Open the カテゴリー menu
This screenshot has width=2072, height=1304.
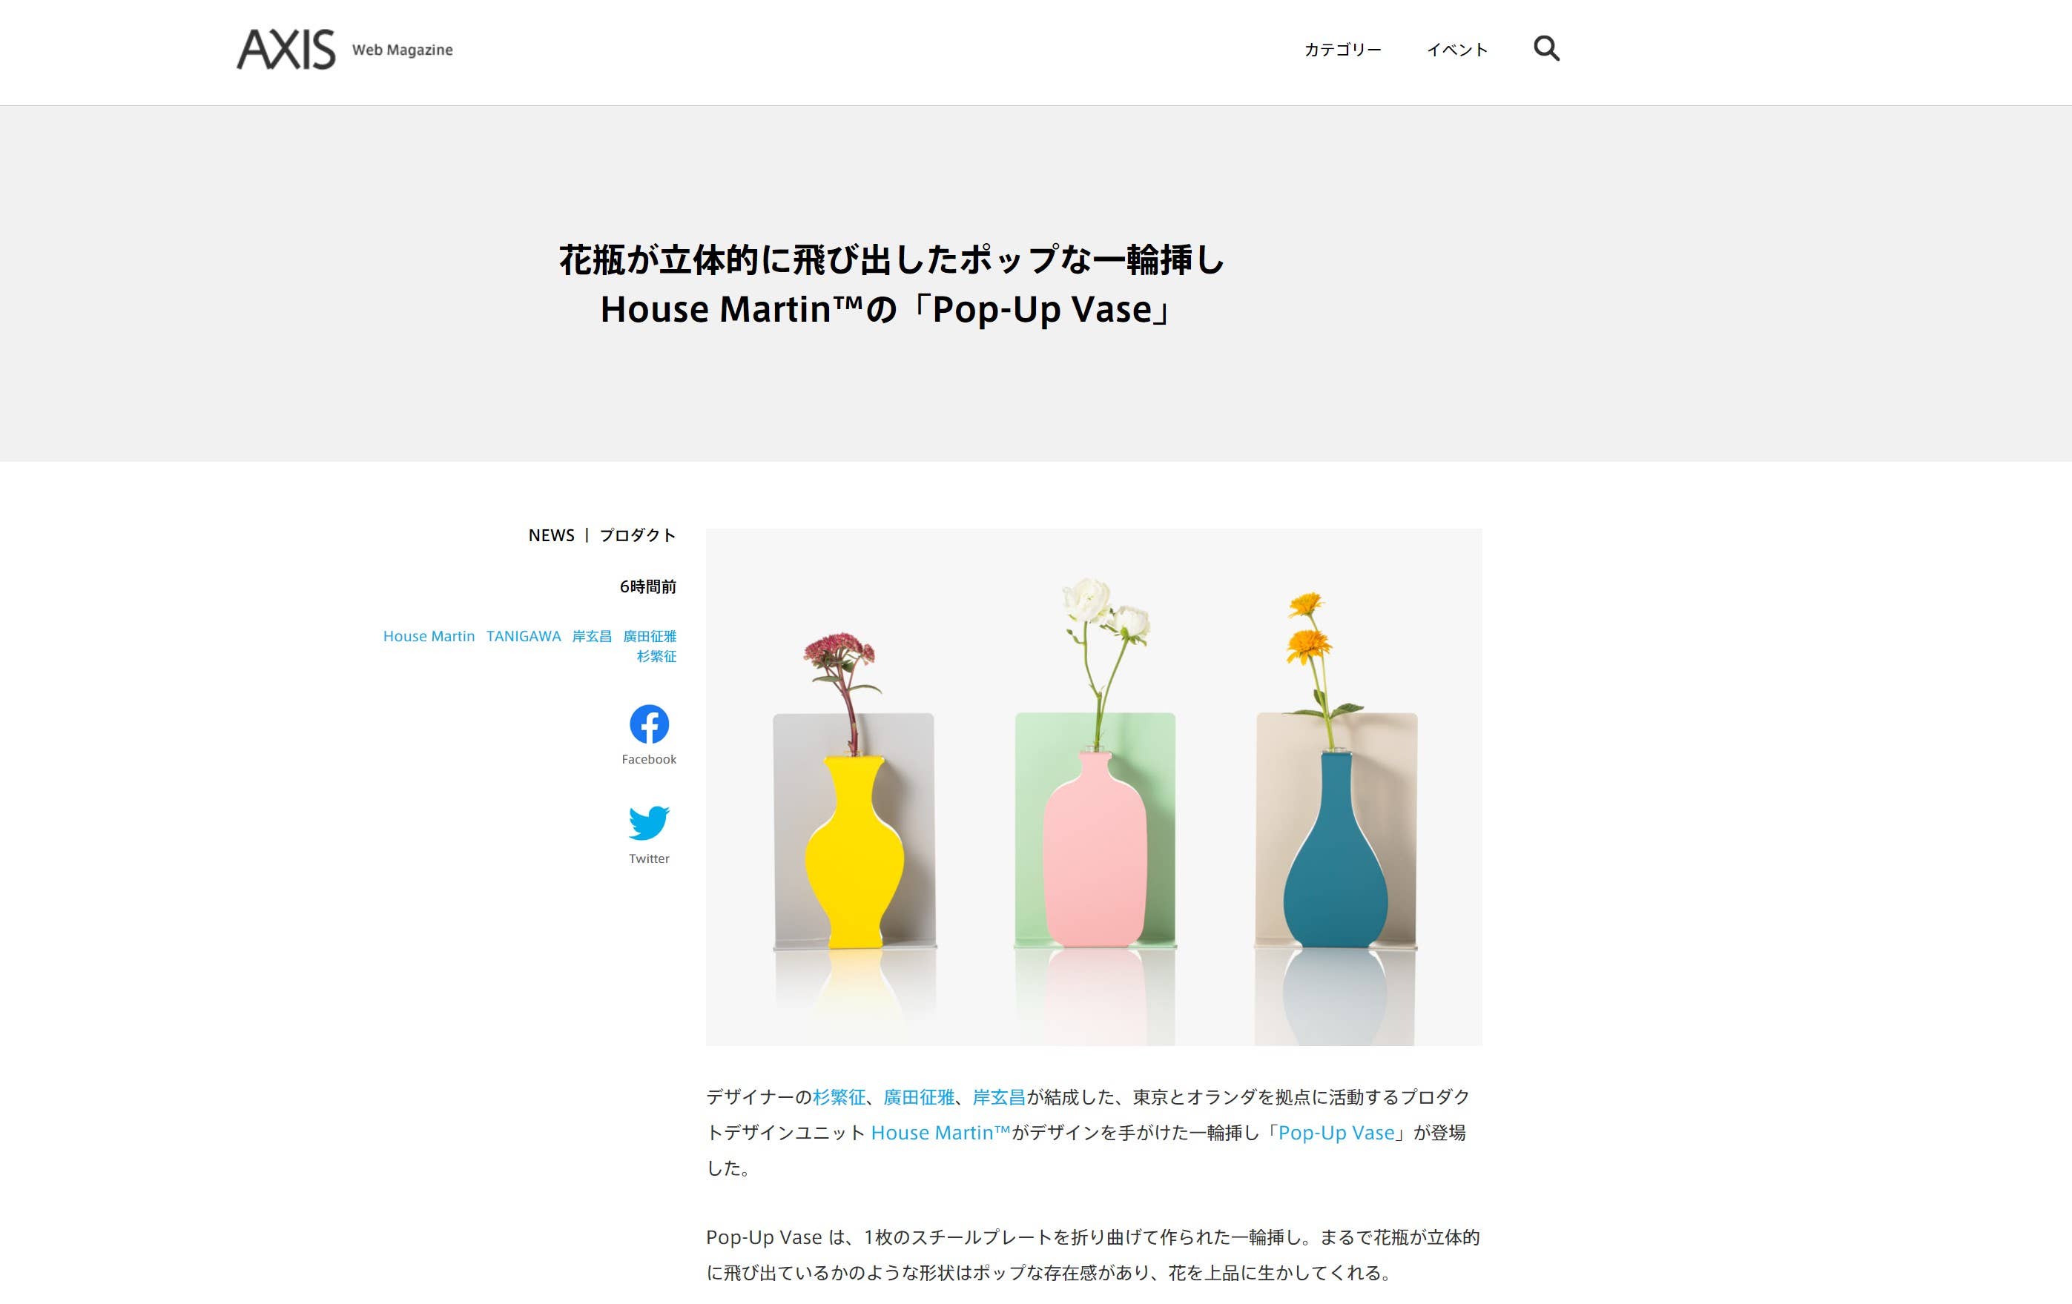click(1342, 50)
